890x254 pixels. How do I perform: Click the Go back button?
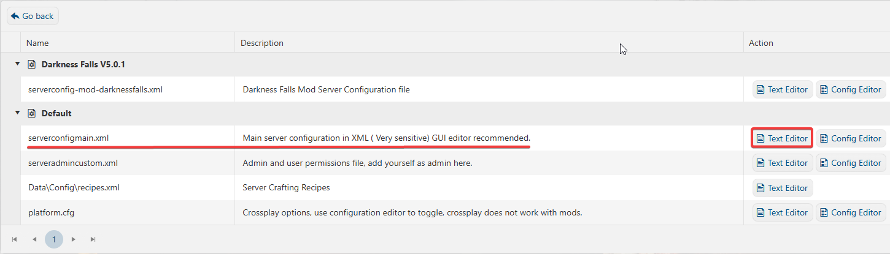33,17
